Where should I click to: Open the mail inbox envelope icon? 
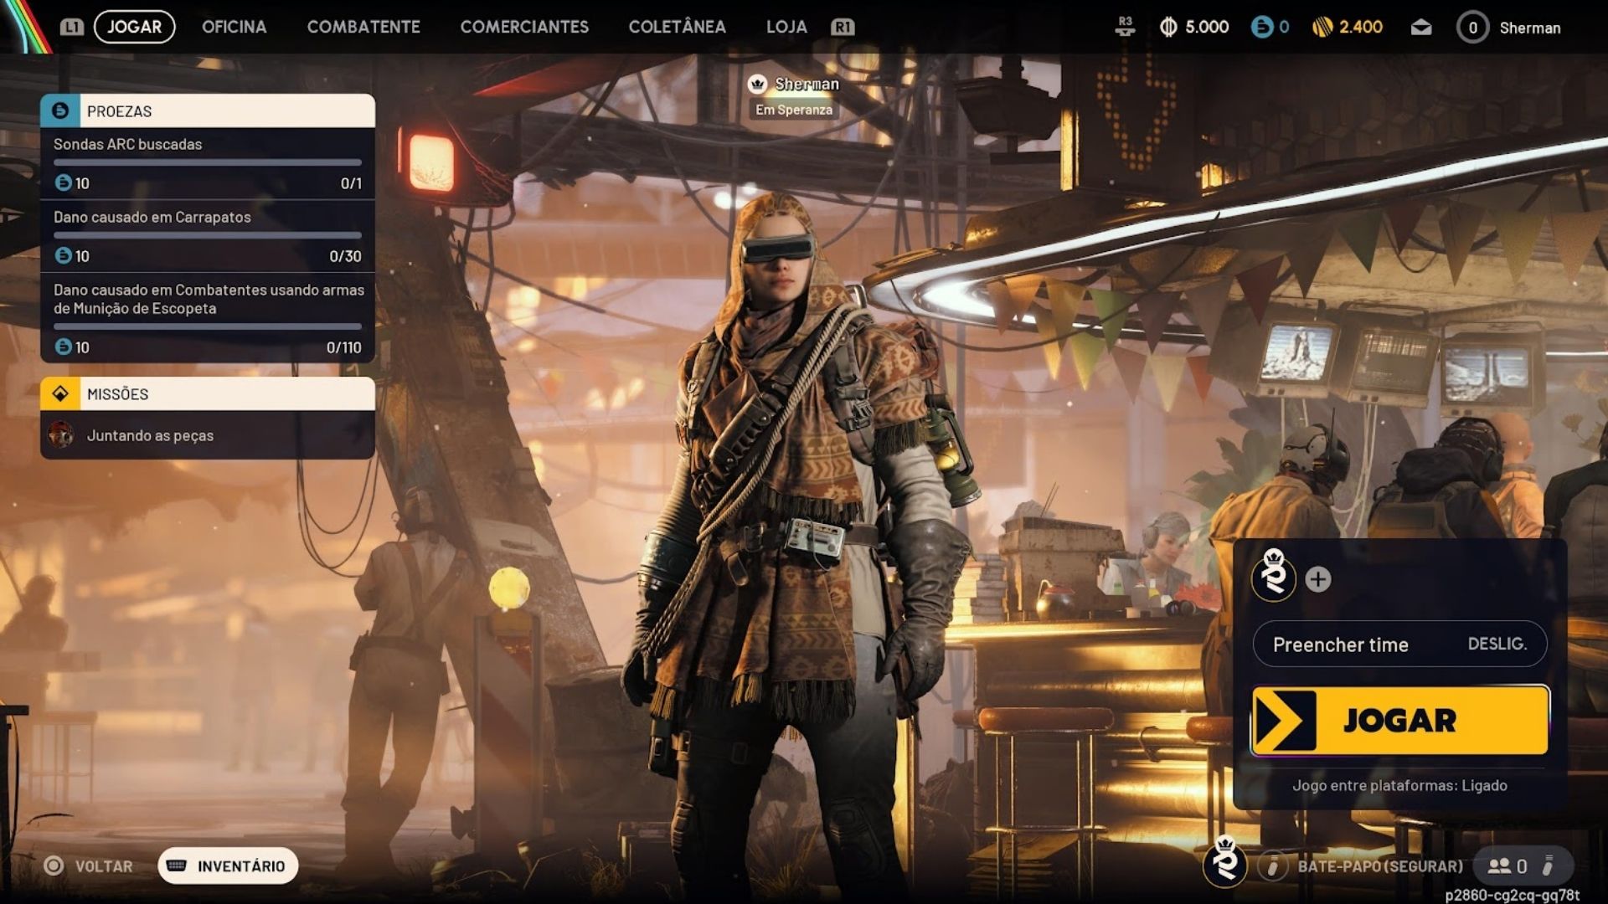1420,28
